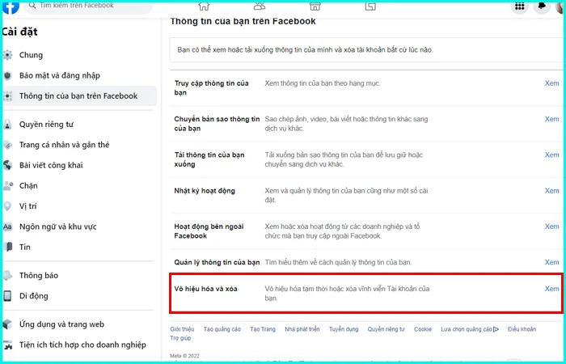Click Xem for Quản lý thông tin của bạn
Viewport: 566px width, 364px height.
pos(551,262)
